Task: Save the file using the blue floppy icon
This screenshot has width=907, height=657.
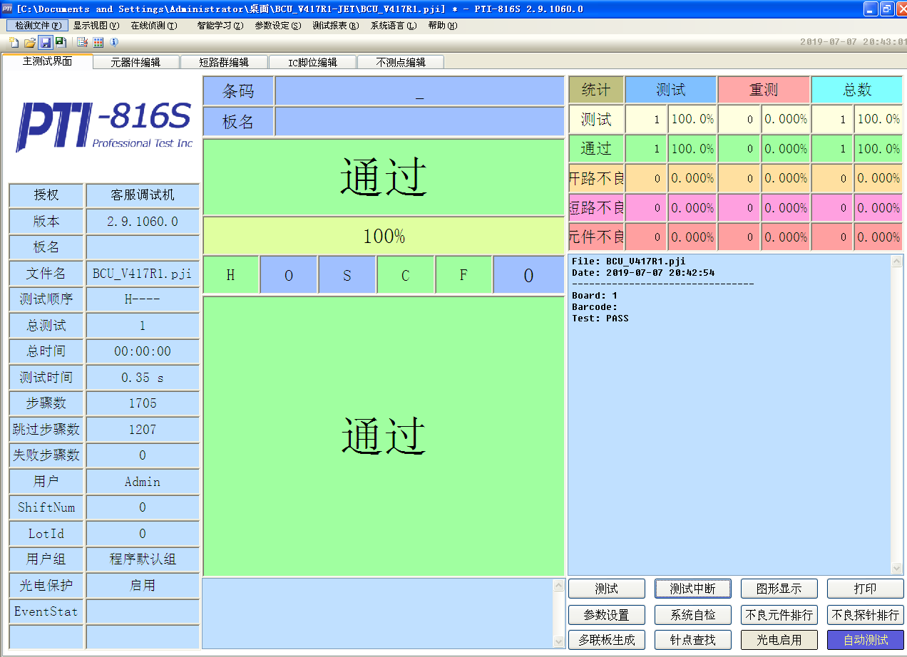Action: [46, 43]
